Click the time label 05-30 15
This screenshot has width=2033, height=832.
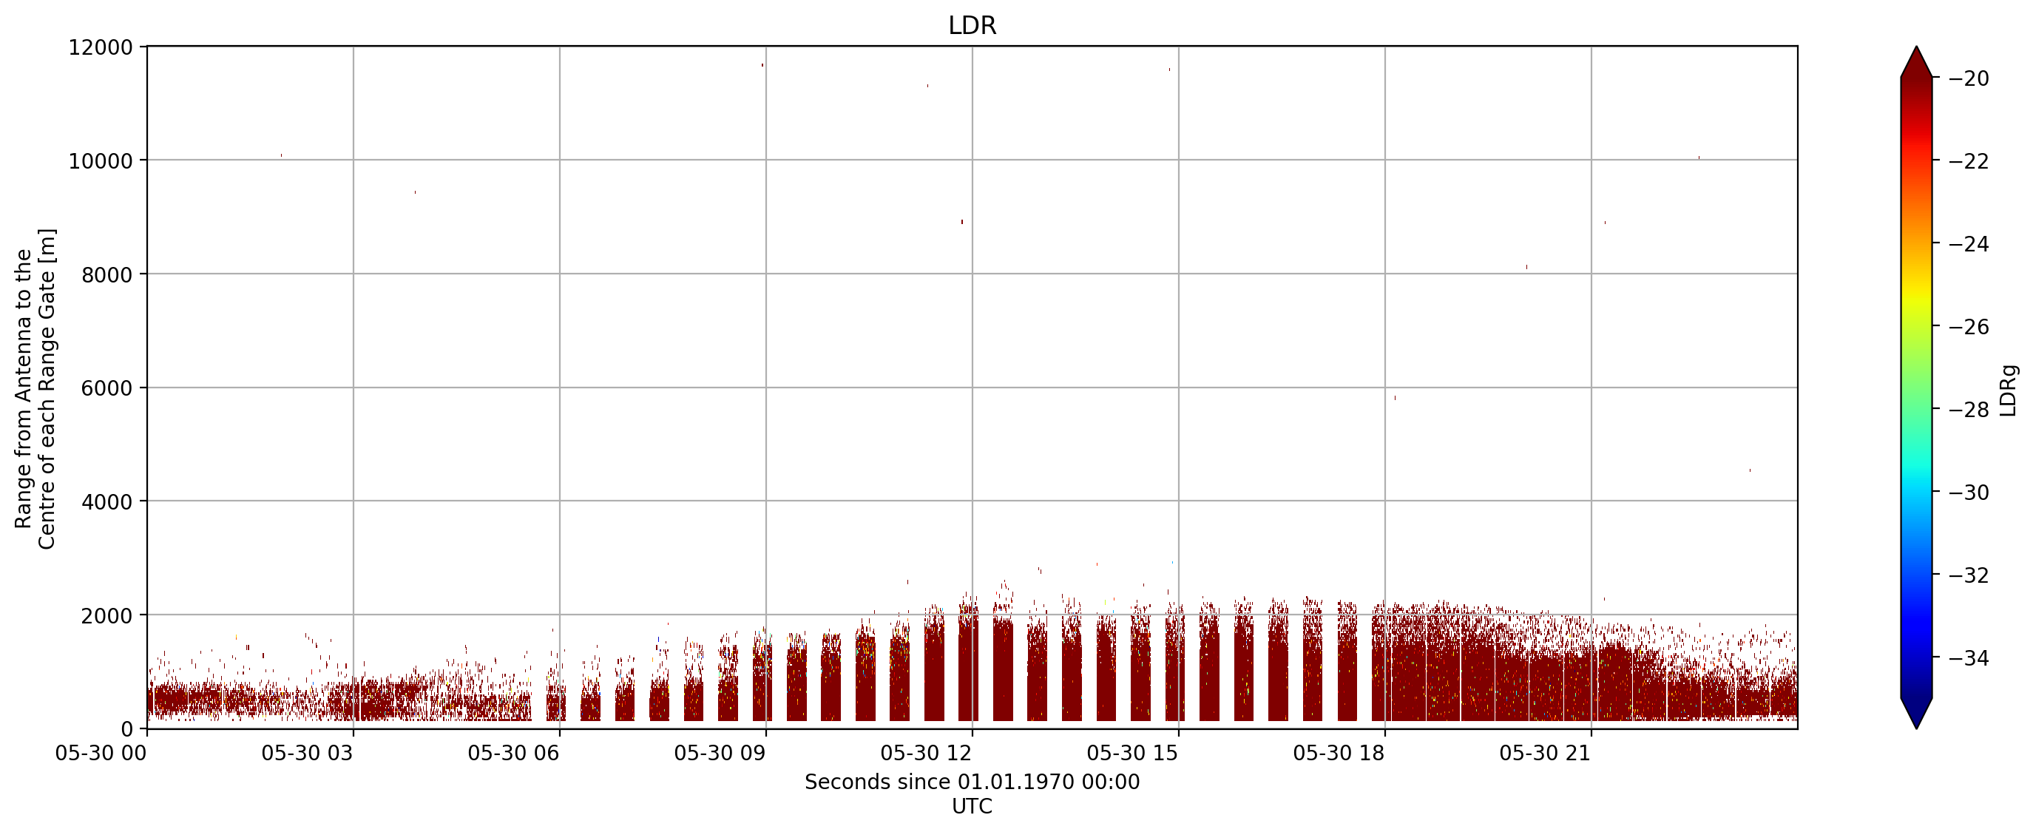click(1132, 753)
